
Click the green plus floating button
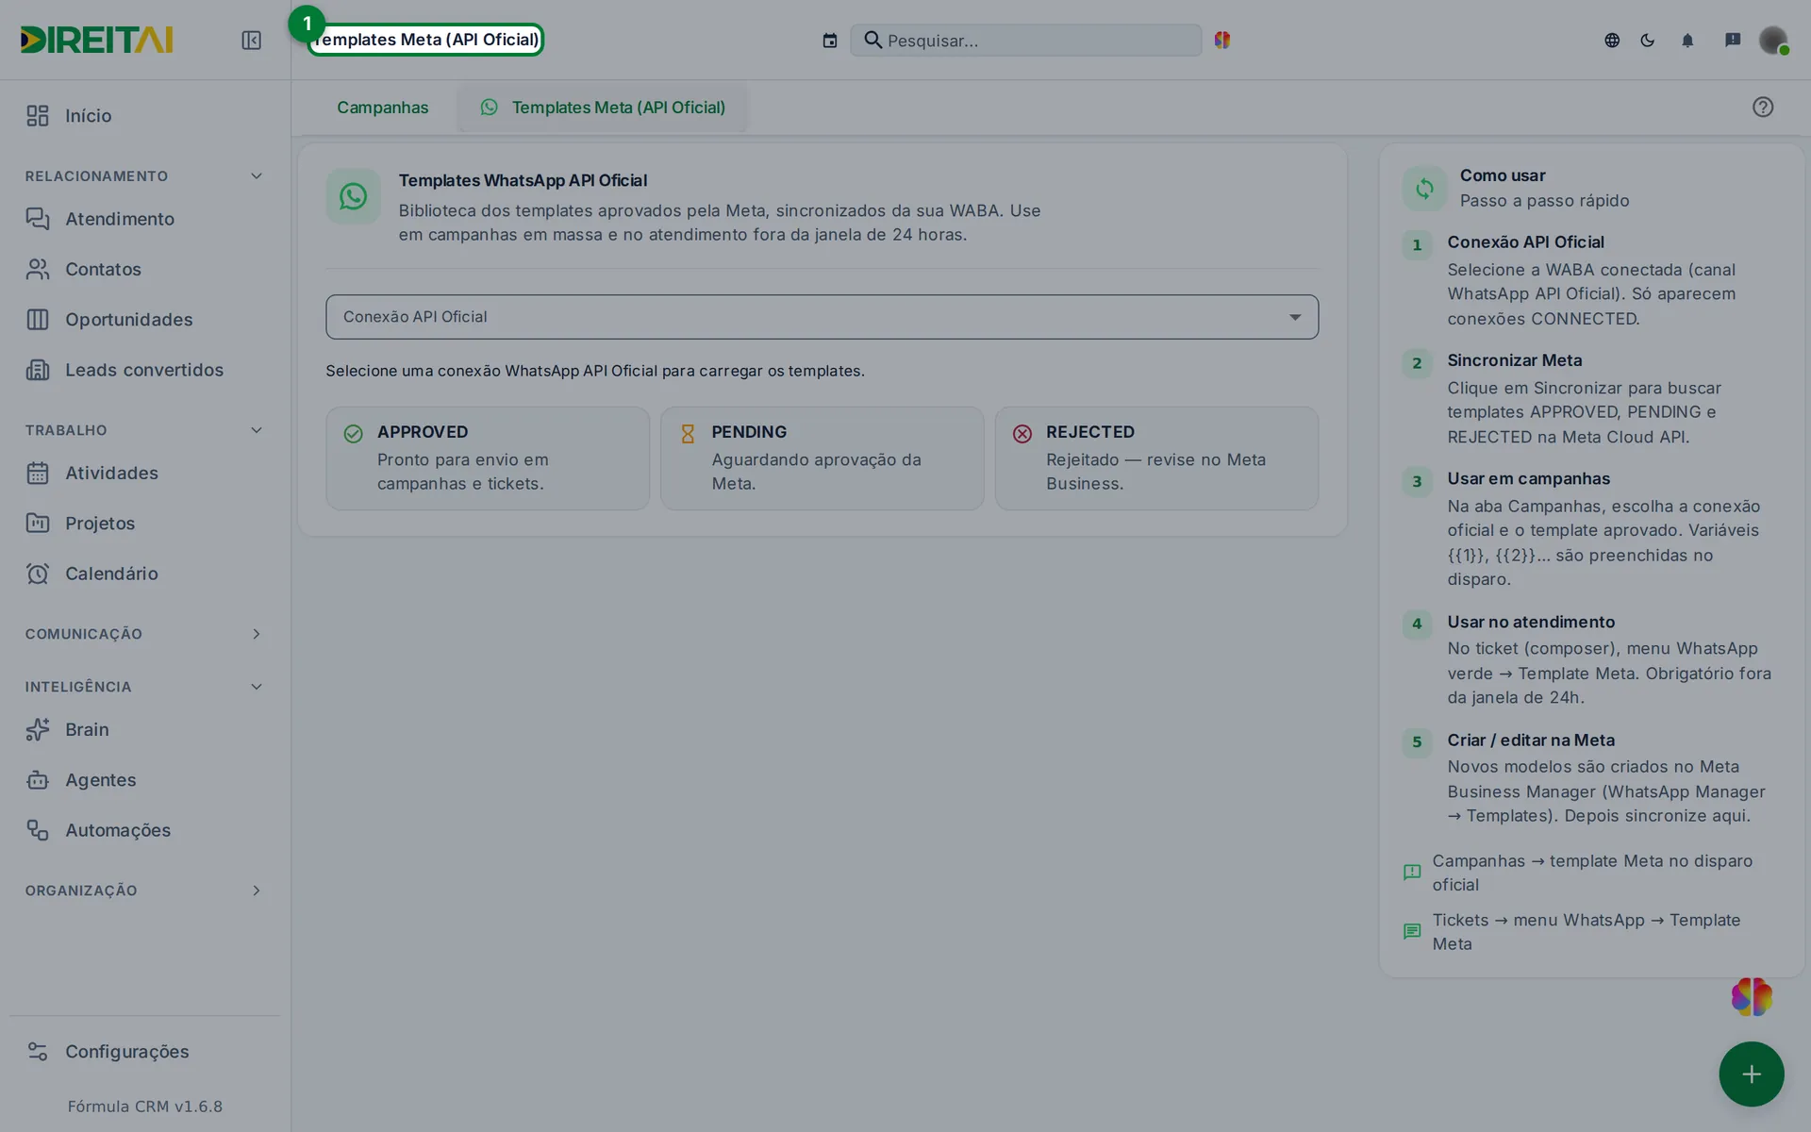(1751, 1074)
